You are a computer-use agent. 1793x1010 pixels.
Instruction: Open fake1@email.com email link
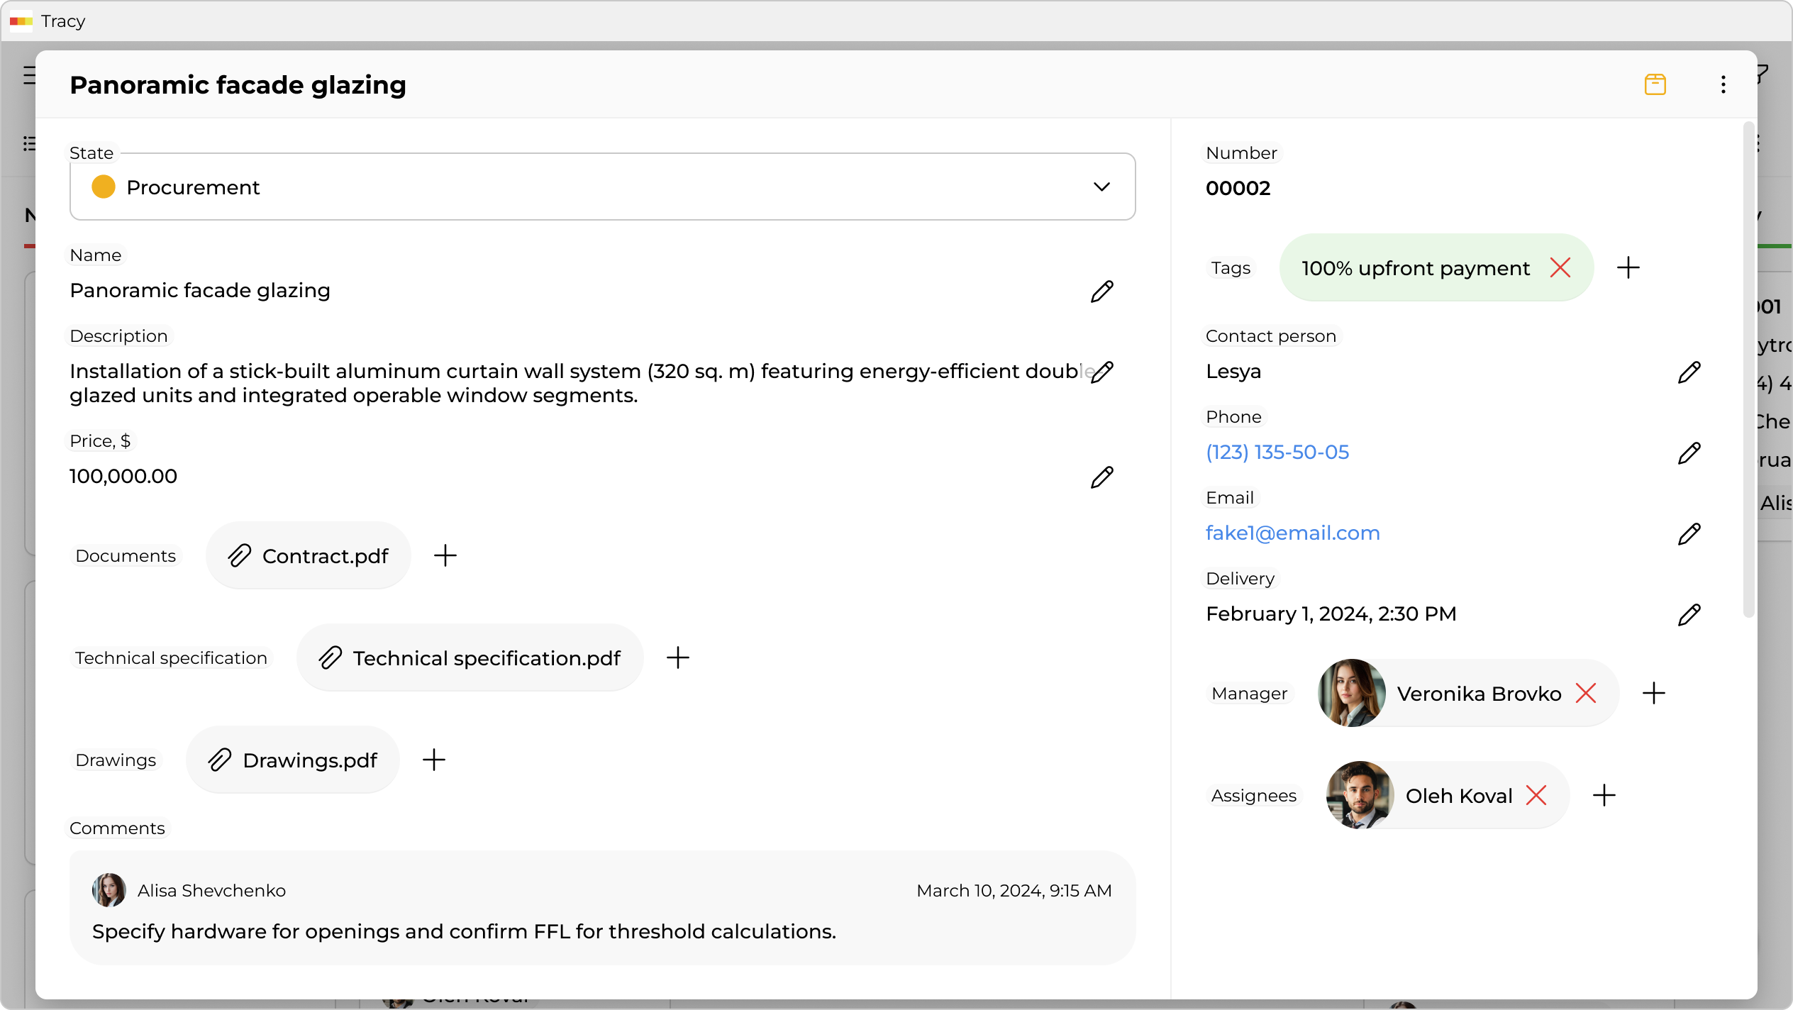pyautogui.click(x=1292, y=533)
